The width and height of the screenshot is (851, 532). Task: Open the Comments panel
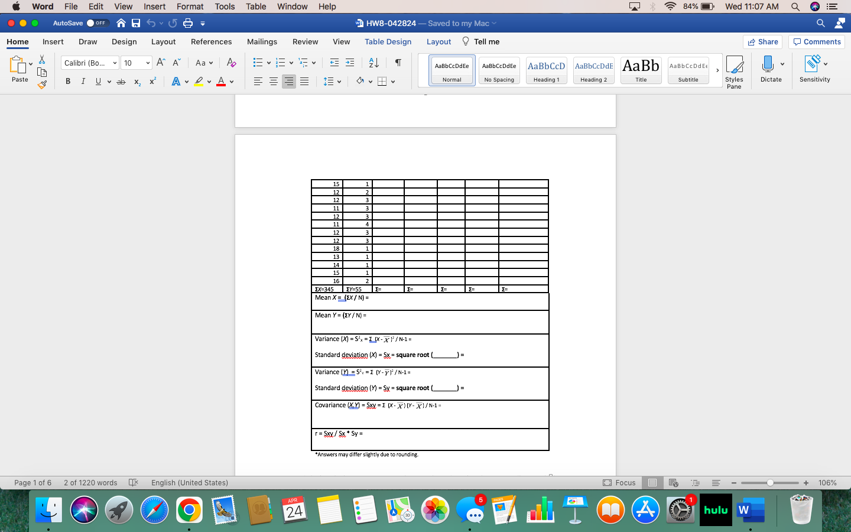point(816,41)
